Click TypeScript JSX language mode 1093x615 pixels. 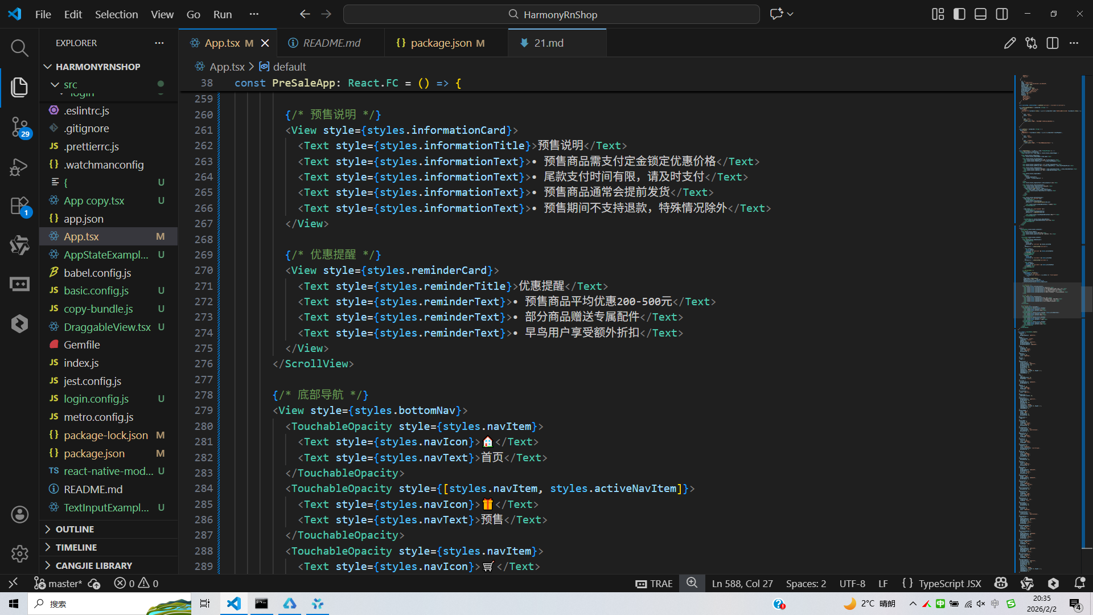pyautogui.click(x=950, y=583)
